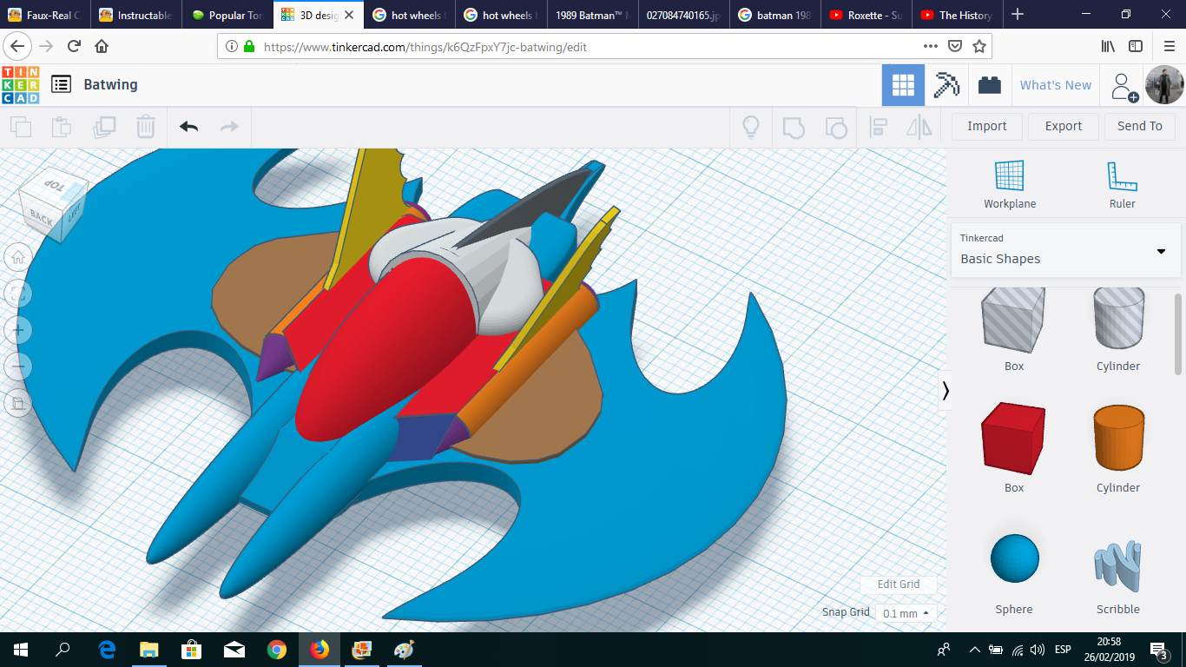Viewport: 1186px width, 667px height.
Task: Open the Snap Grid 0.1 mm dropdown
Action: tap(906, 613)
